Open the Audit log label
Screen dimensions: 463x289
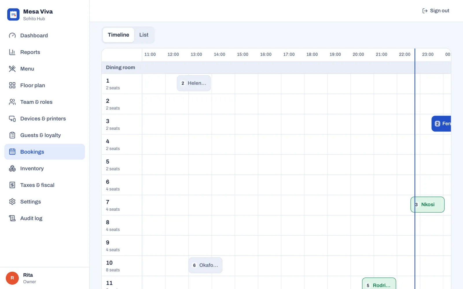point(31,218)
